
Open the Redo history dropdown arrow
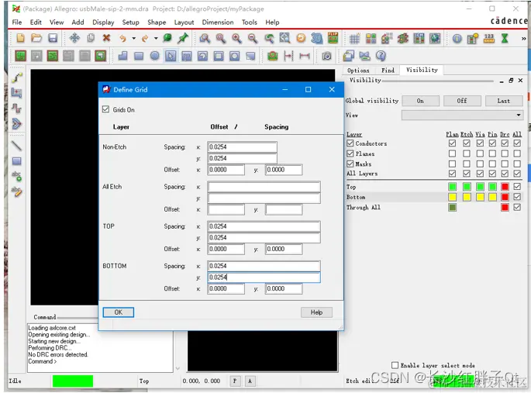(x=156, y=38)
